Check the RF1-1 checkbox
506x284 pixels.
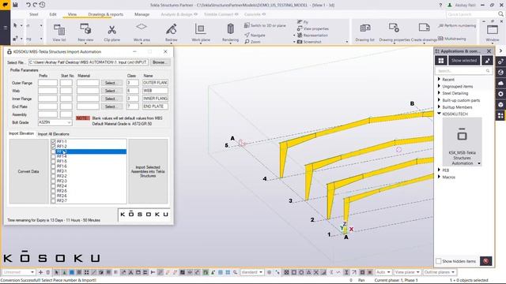[53, 141]
